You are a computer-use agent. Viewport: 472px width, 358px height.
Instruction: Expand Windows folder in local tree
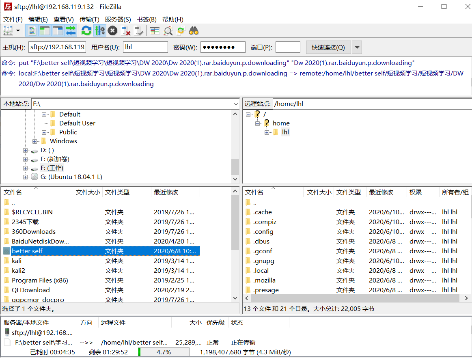pos(34,141)
